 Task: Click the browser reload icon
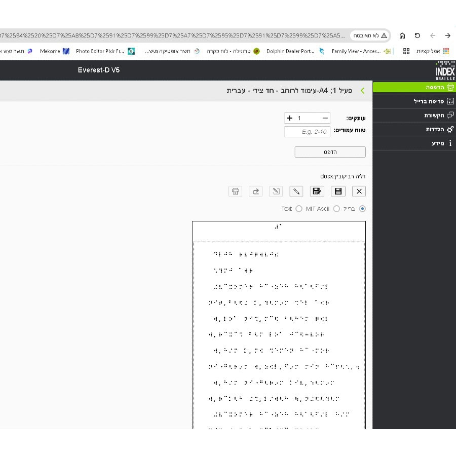coord(417,35)
